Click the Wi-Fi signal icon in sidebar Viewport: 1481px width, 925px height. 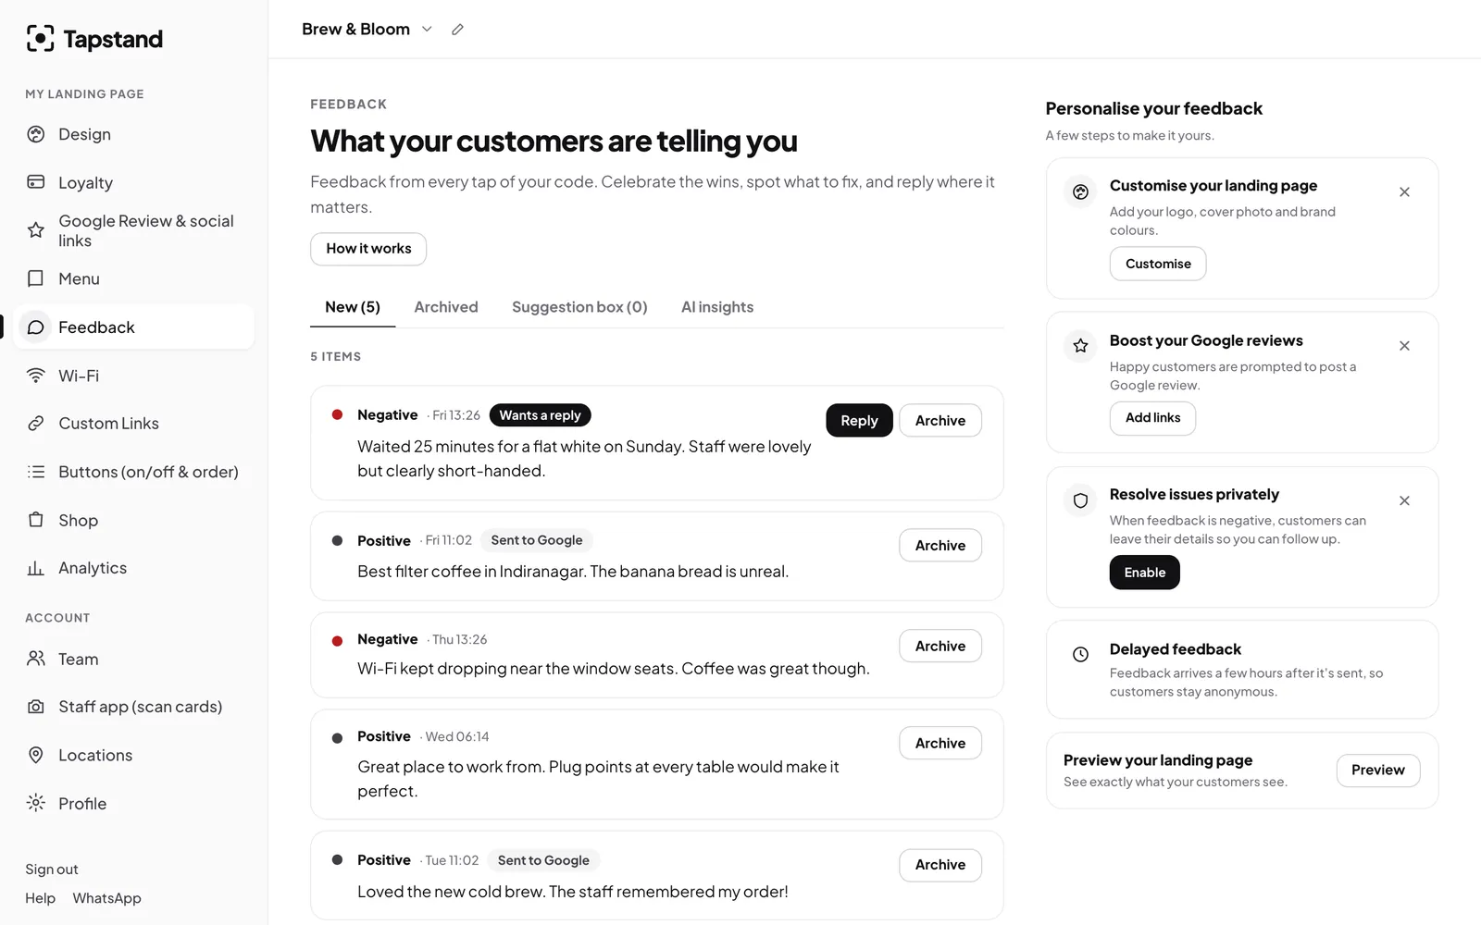pyautogui.click(x=36, y=376)
